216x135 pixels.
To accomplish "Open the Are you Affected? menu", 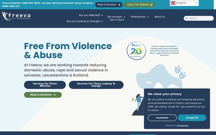I will coord(89,15).
